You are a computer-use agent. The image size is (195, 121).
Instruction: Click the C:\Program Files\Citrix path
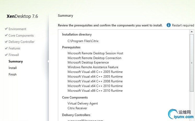click(x=83, y=41)
